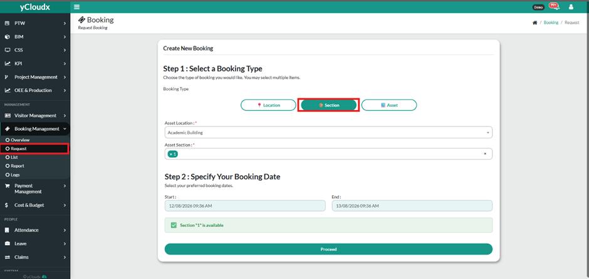Click the End date field
589x279 pixels.
click(x=412, y=206)
